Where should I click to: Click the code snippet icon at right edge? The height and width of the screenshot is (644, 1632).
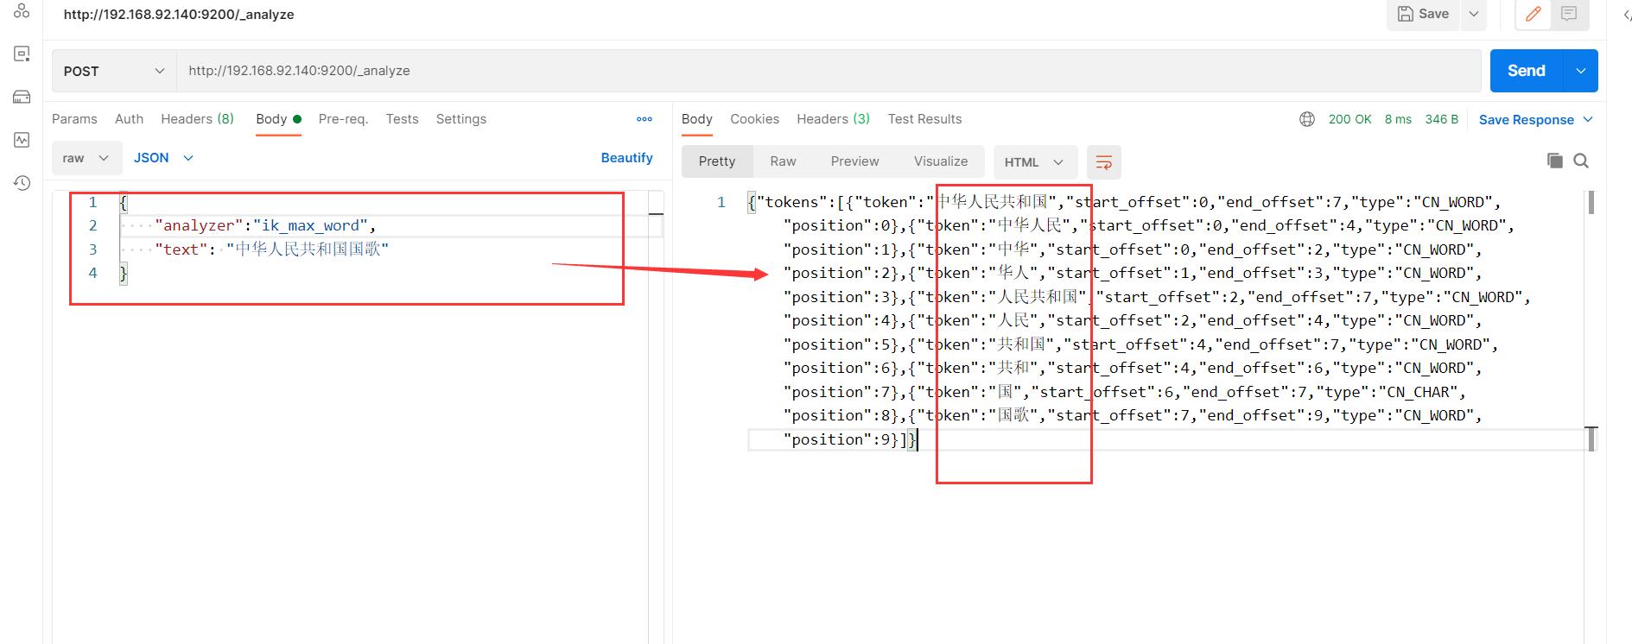click(1626, 14)
